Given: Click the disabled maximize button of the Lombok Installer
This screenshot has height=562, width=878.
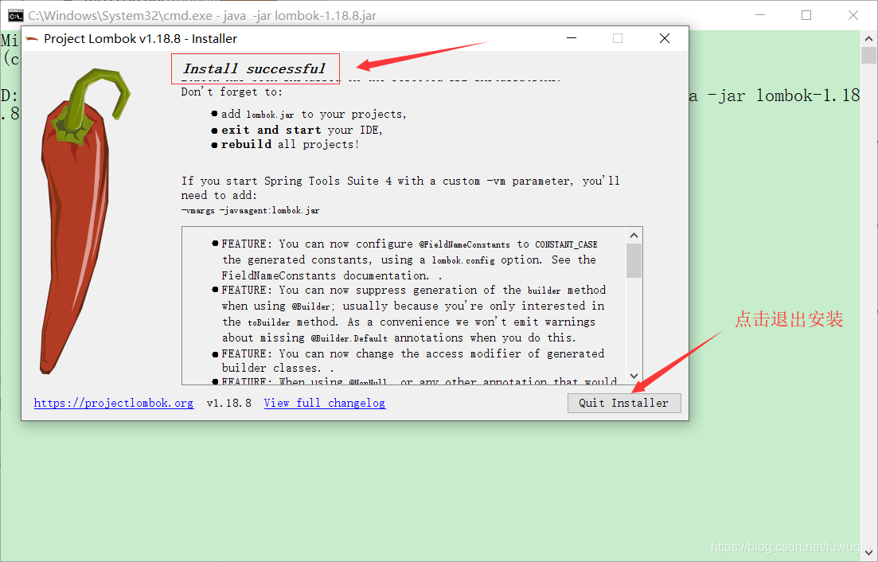Looking at the screenshot, I should pyautogui.click(x=618, y=38).
